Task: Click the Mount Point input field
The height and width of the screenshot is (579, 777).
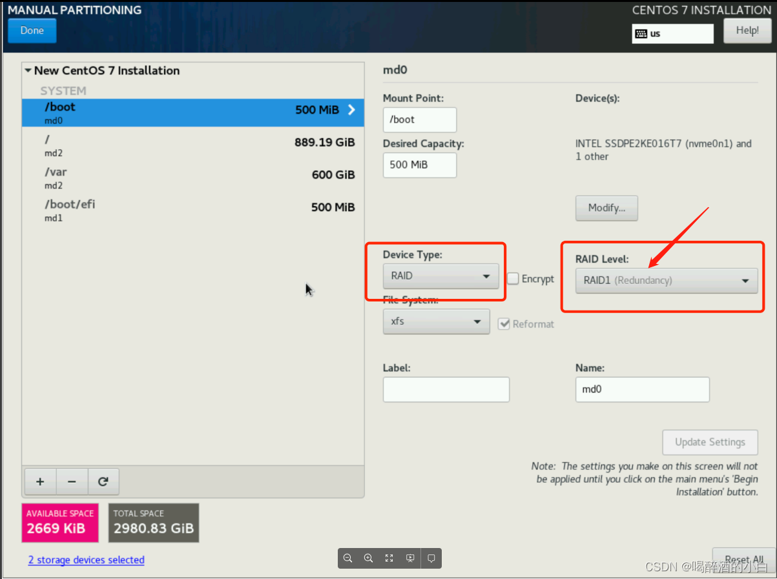Action: (x=420, y=119)
